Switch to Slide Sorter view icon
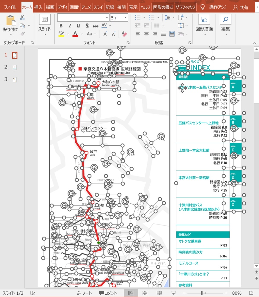 coord(145,293)
